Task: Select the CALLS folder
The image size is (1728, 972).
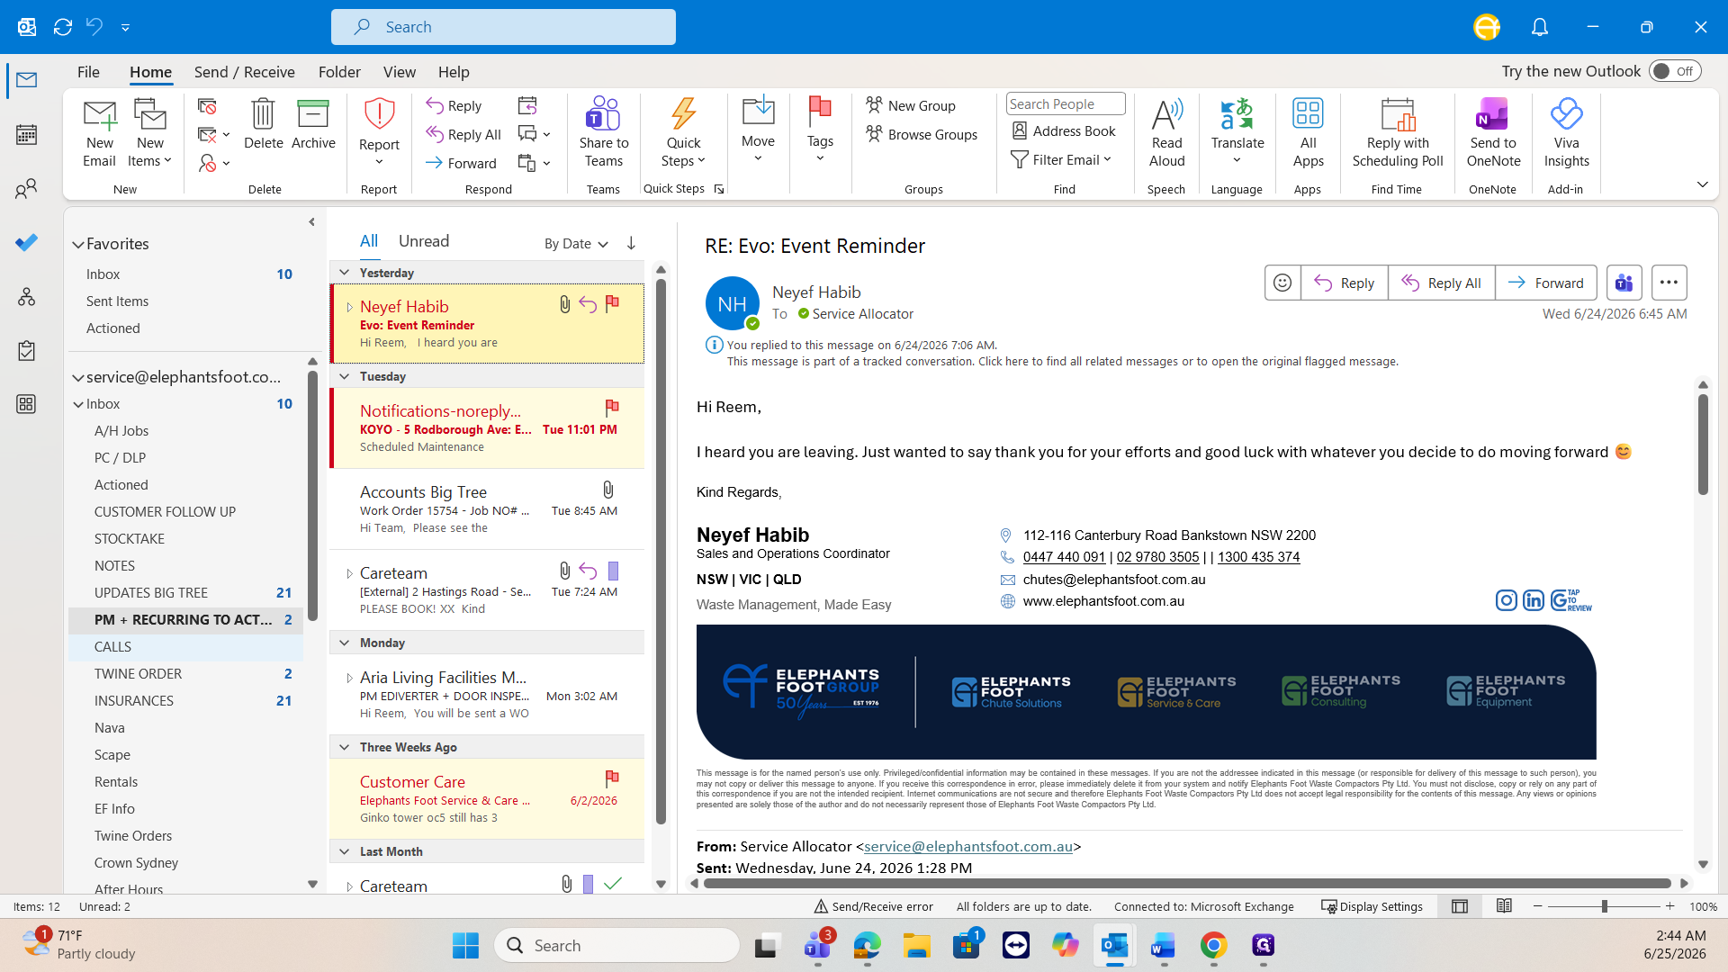Action: tap(185, 646)
